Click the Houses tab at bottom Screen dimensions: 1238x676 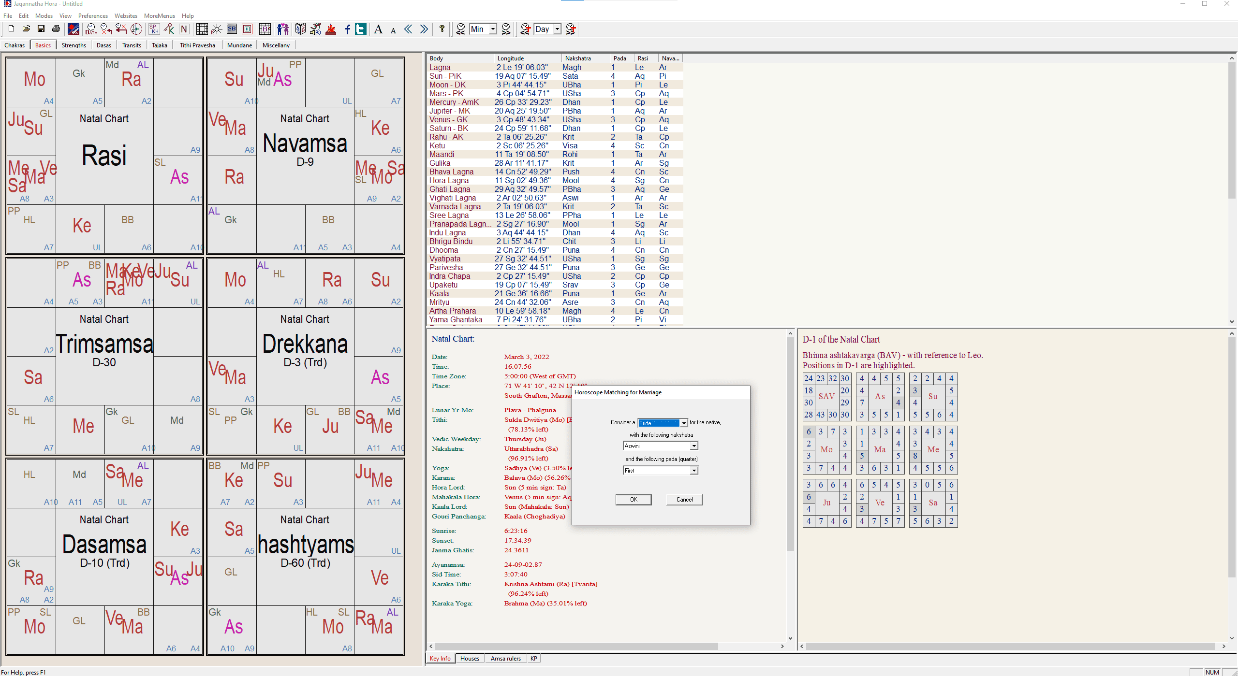470,658
